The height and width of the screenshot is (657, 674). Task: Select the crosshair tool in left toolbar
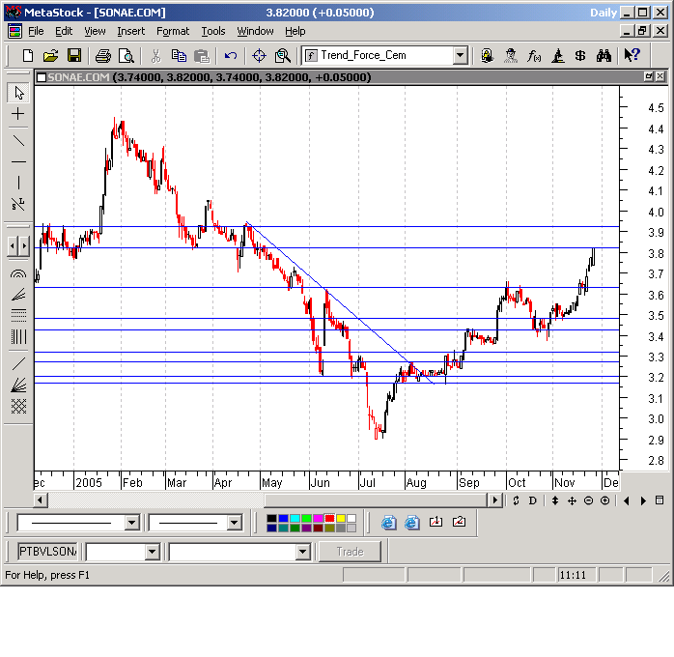[18, 114]
